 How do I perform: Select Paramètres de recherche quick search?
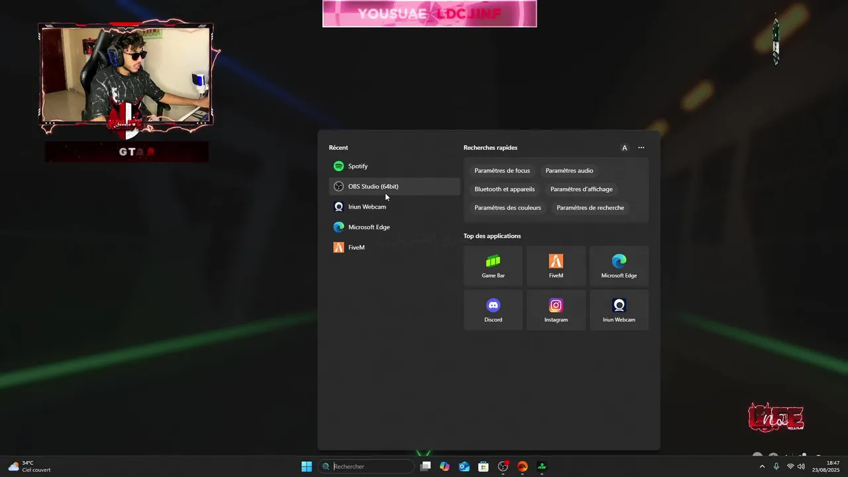[x=590, y=208]
